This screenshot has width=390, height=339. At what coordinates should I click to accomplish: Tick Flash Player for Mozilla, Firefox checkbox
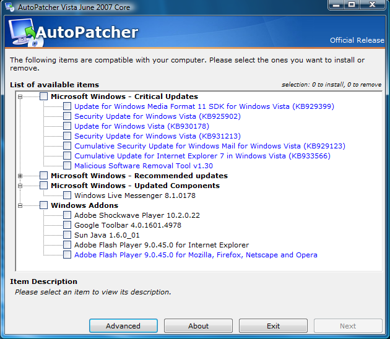(67, 255)
